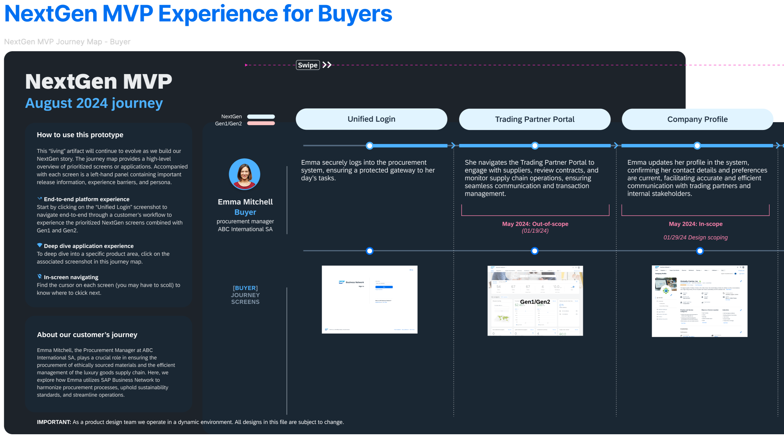Click 'May 2024: Out-of-scope' label
The width and height of the screenshot is (784, 438).
pyautogui.click(x=535, y=224)
